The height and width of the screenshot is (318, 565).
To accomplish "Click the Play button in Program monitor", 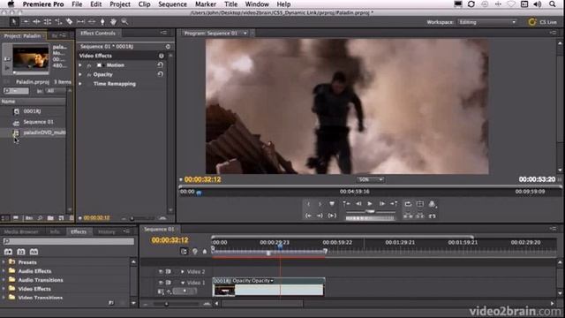I will coord(370,204).
